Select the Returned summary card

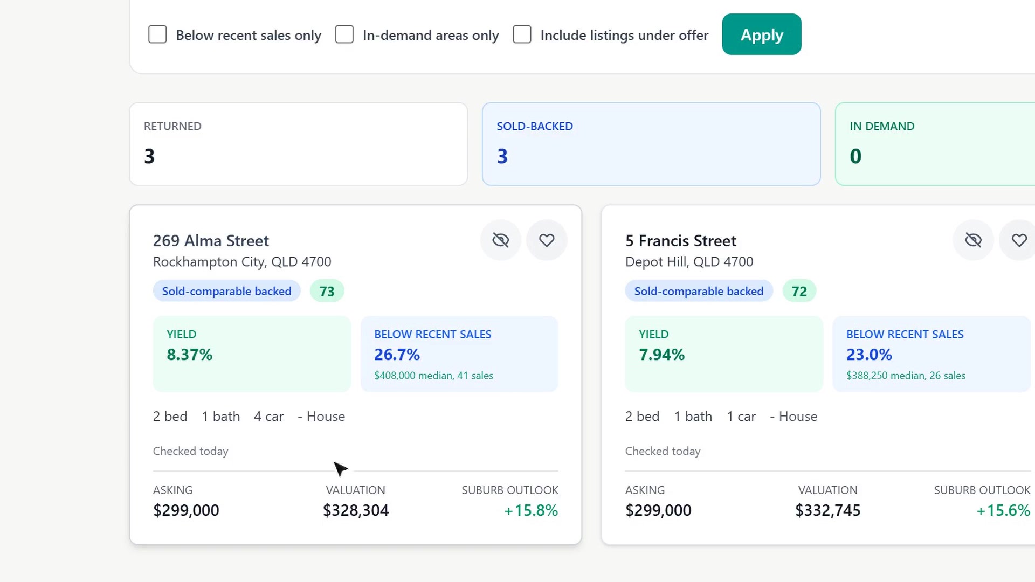[298, 144]
